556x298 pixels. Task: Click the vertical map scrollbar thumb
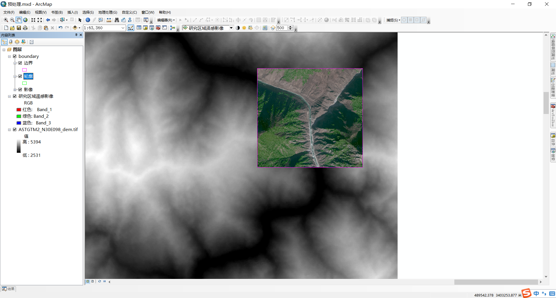[546, 103]
